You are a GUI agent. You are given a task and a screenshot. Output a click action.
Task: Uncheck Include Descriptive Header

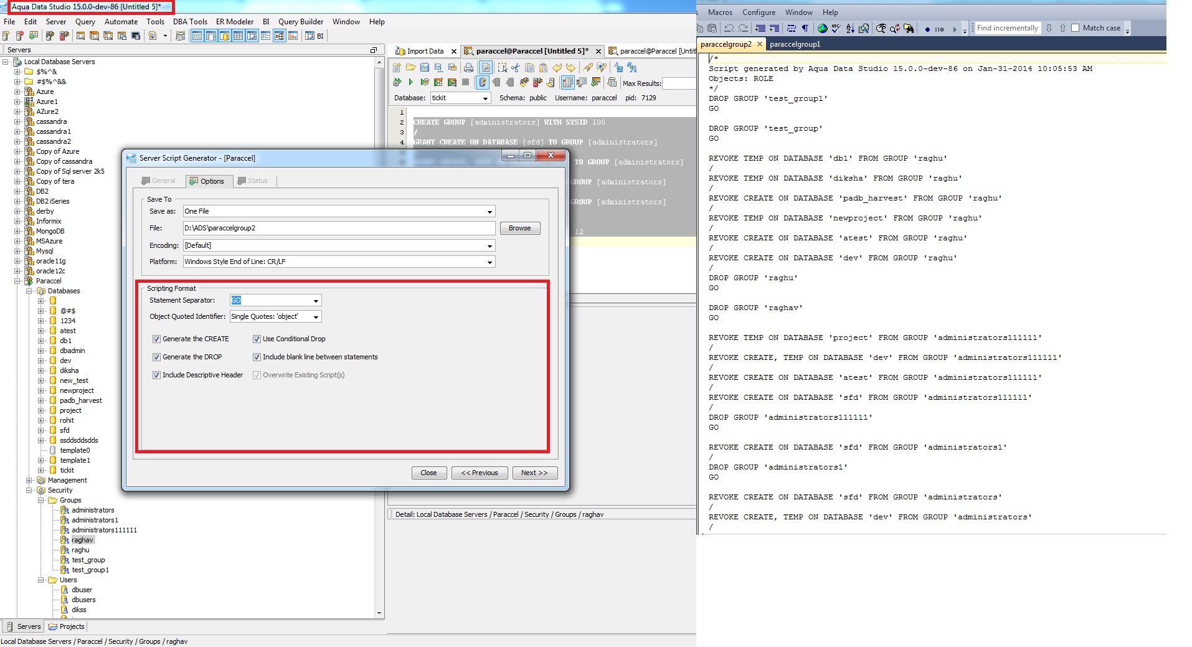point(156,375)
